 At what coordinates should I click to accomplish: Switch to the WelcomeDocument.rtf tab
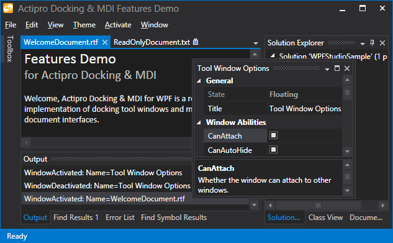coord(61,42)
